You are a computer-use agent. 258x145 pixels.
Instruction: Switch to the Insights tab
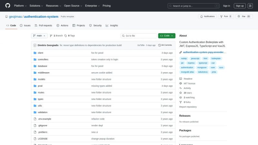pyautogui.click(x=112, y=25)
